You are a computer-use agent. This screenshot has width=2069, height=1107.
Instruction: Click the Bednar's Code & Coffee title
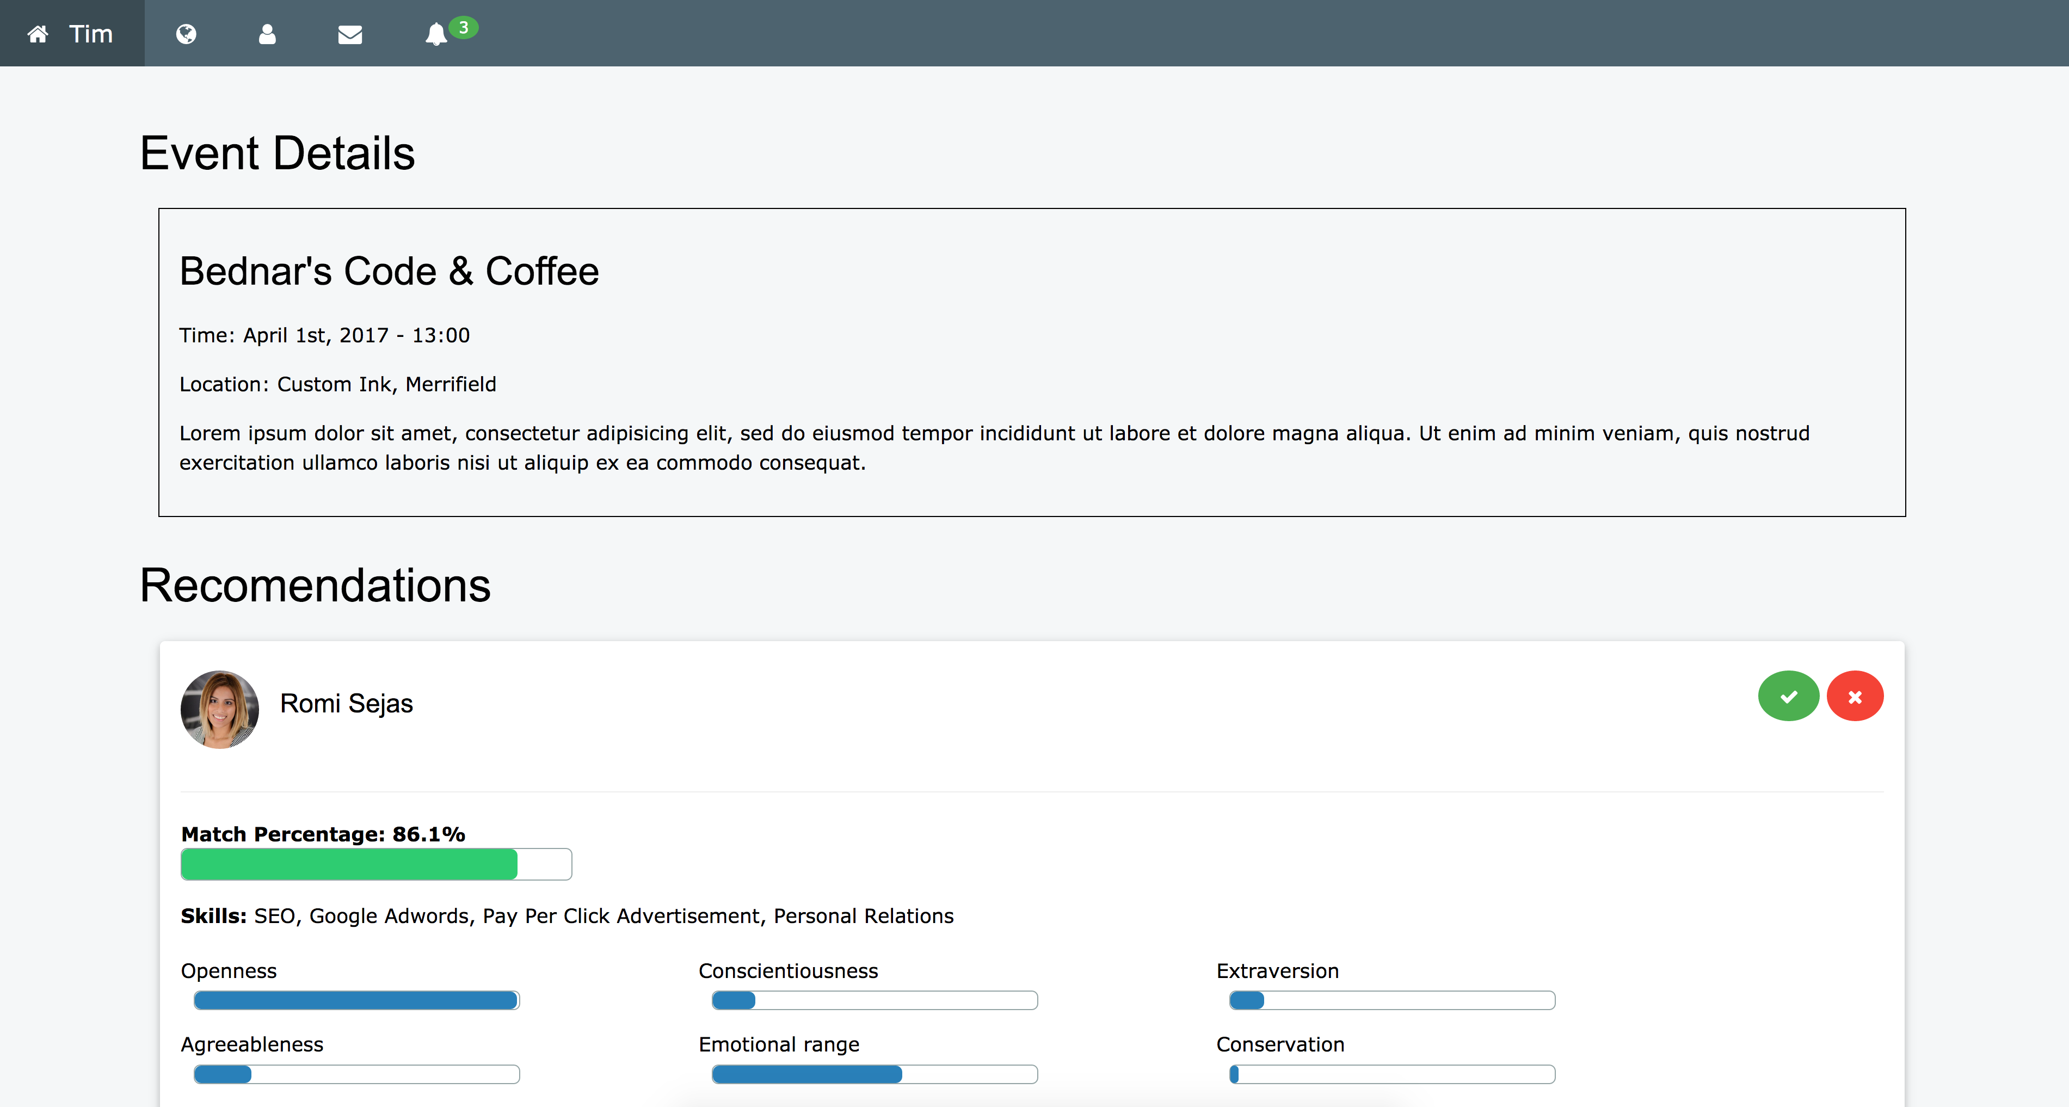[389, 270]
